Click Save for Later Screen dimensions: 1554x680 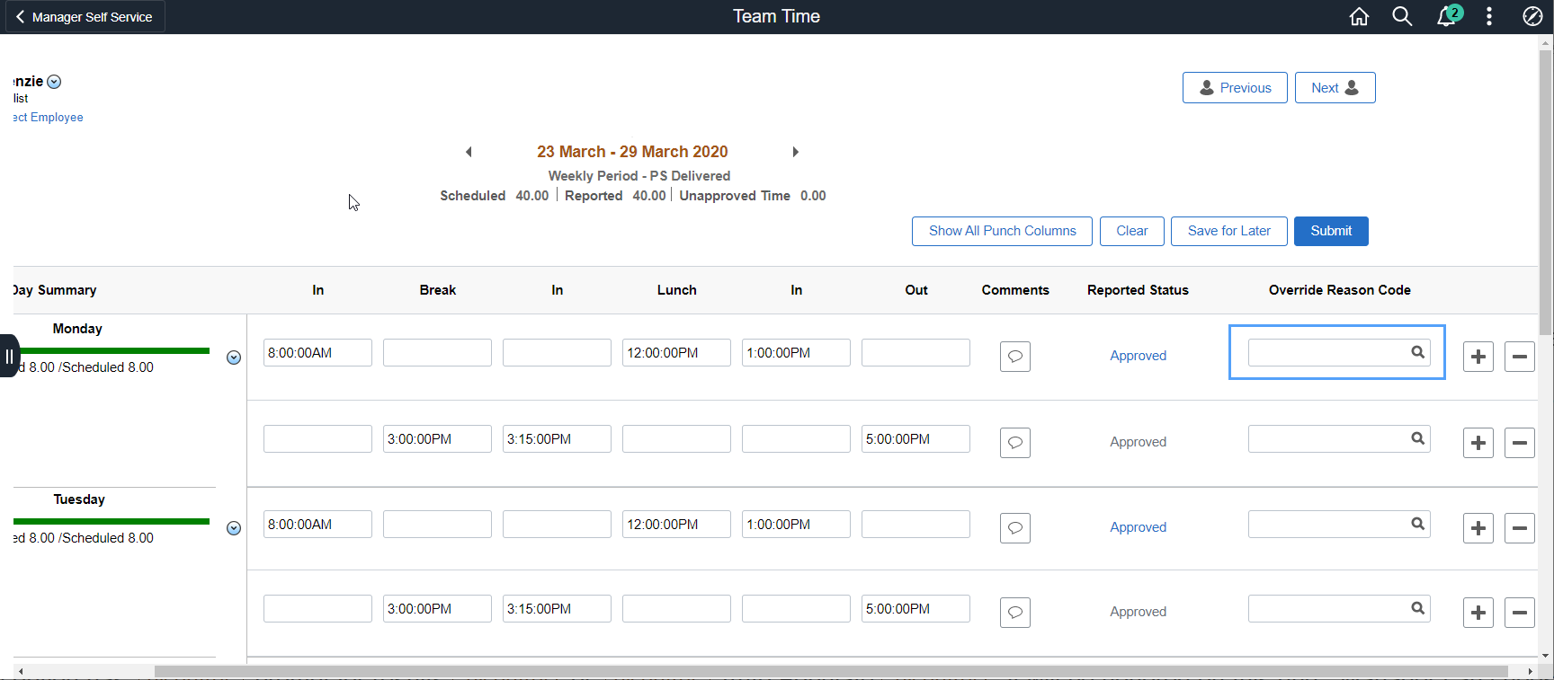click(1229, 231)
